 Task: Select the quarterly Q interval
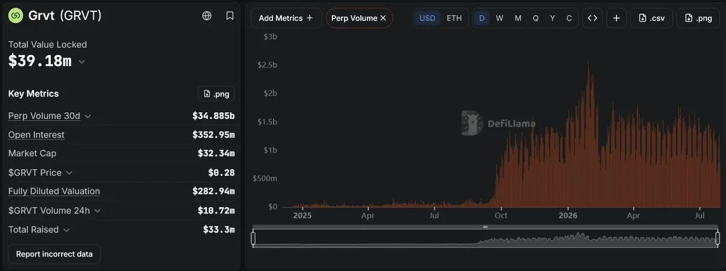pos(536,18)
